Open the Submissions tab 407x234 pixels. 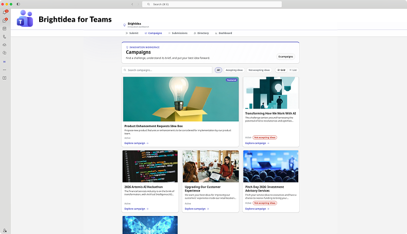[x=178, y=33]
